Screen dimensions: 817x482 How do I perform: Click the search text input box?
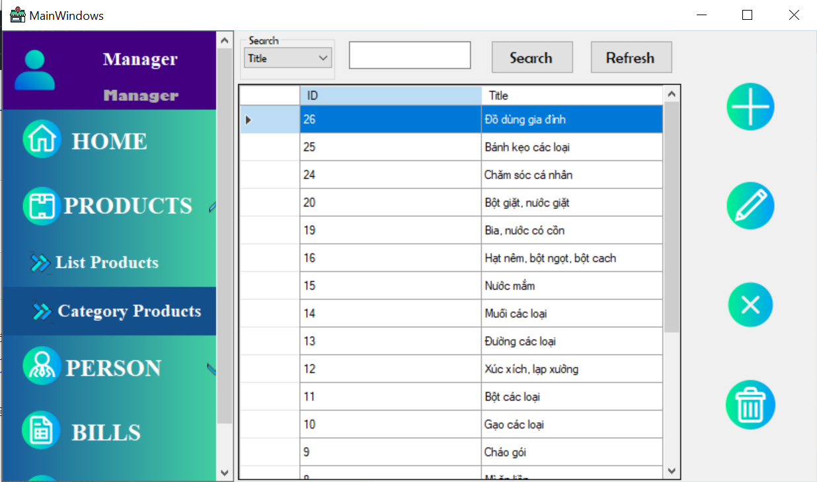410,55
